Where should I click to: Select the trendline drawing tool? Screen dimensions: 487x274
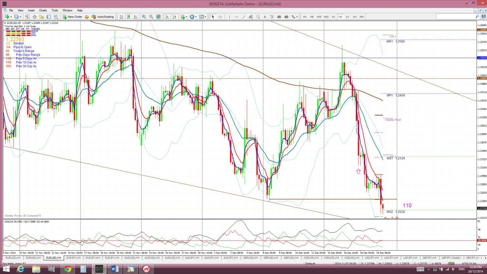tap(243, 17)
